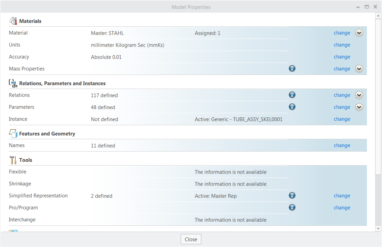Click Simplified Representation info icon
This screenshot has height=247, width=382.
click(292, 195)
